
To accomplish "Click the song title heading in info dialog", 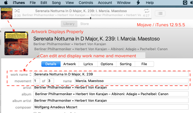I will tap(96, 39).
